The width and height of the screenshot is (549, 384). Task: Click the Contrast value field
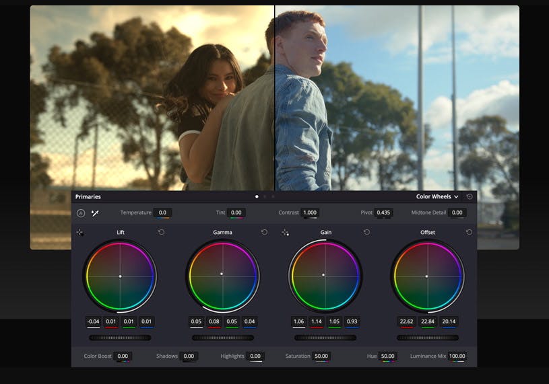coord(309,213)
